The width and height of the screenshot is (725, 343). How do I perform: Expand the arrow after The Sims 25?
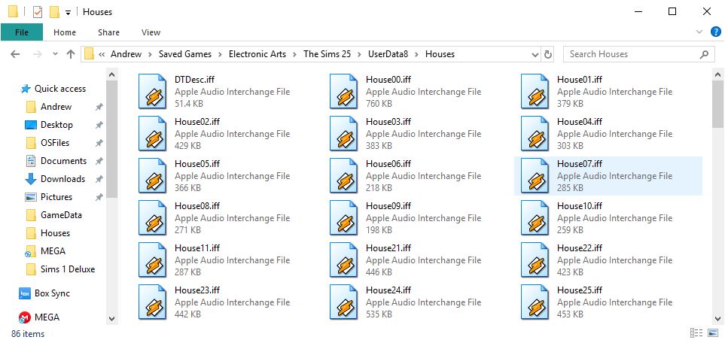[x=359, y=54]
